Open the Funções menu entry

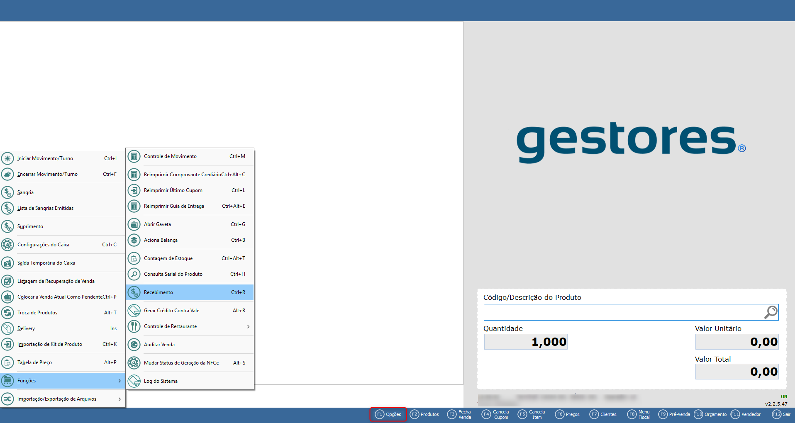[63, 381]
